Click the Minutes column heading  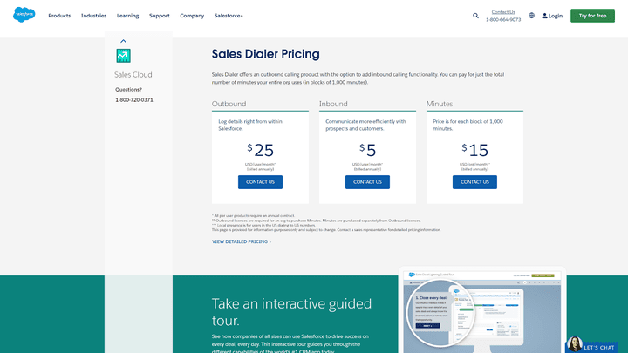440,104
